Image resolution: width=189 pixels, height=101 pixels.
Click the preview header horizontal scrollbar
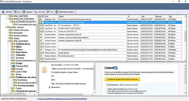[62, 95]
